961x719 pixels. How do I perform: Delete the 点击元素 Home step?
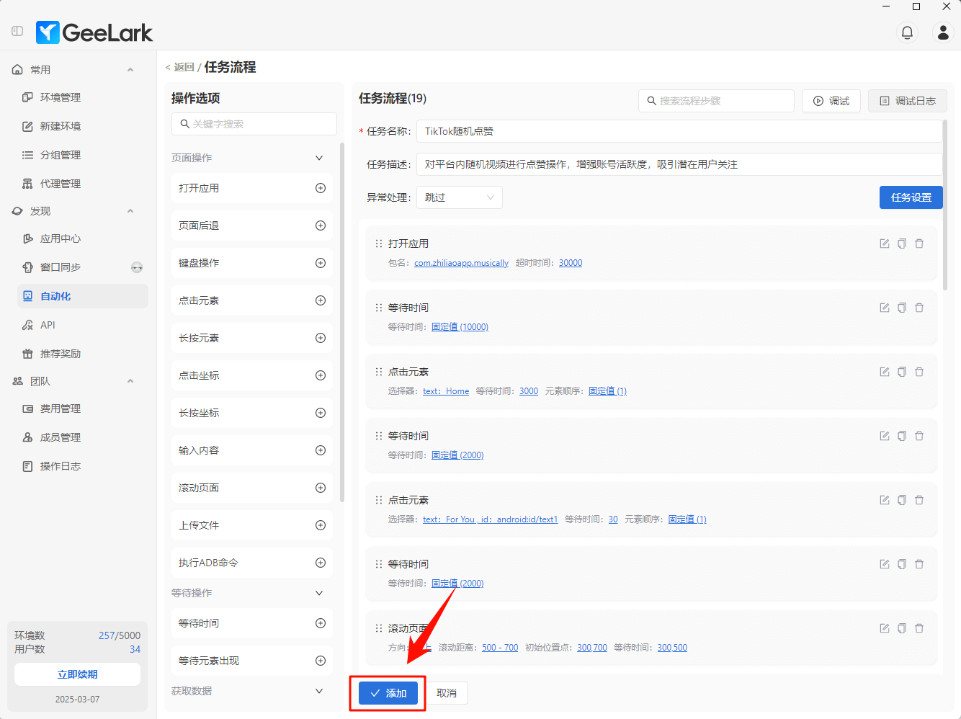click(x=919, y=372)
